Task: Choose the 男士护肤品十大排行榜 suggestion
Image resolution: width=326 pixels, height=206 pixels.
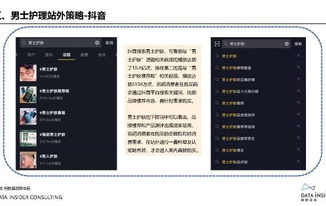Action: [x=240, y=92]
